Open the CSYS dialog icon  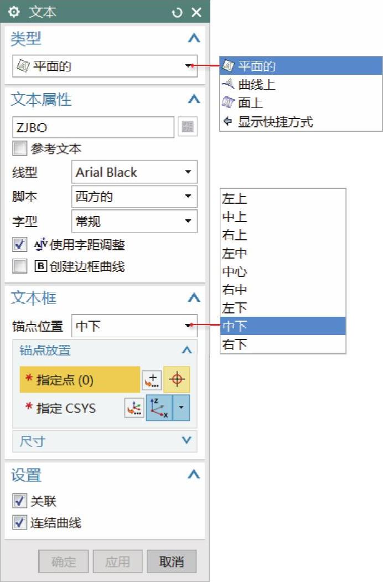pos(134,408)
